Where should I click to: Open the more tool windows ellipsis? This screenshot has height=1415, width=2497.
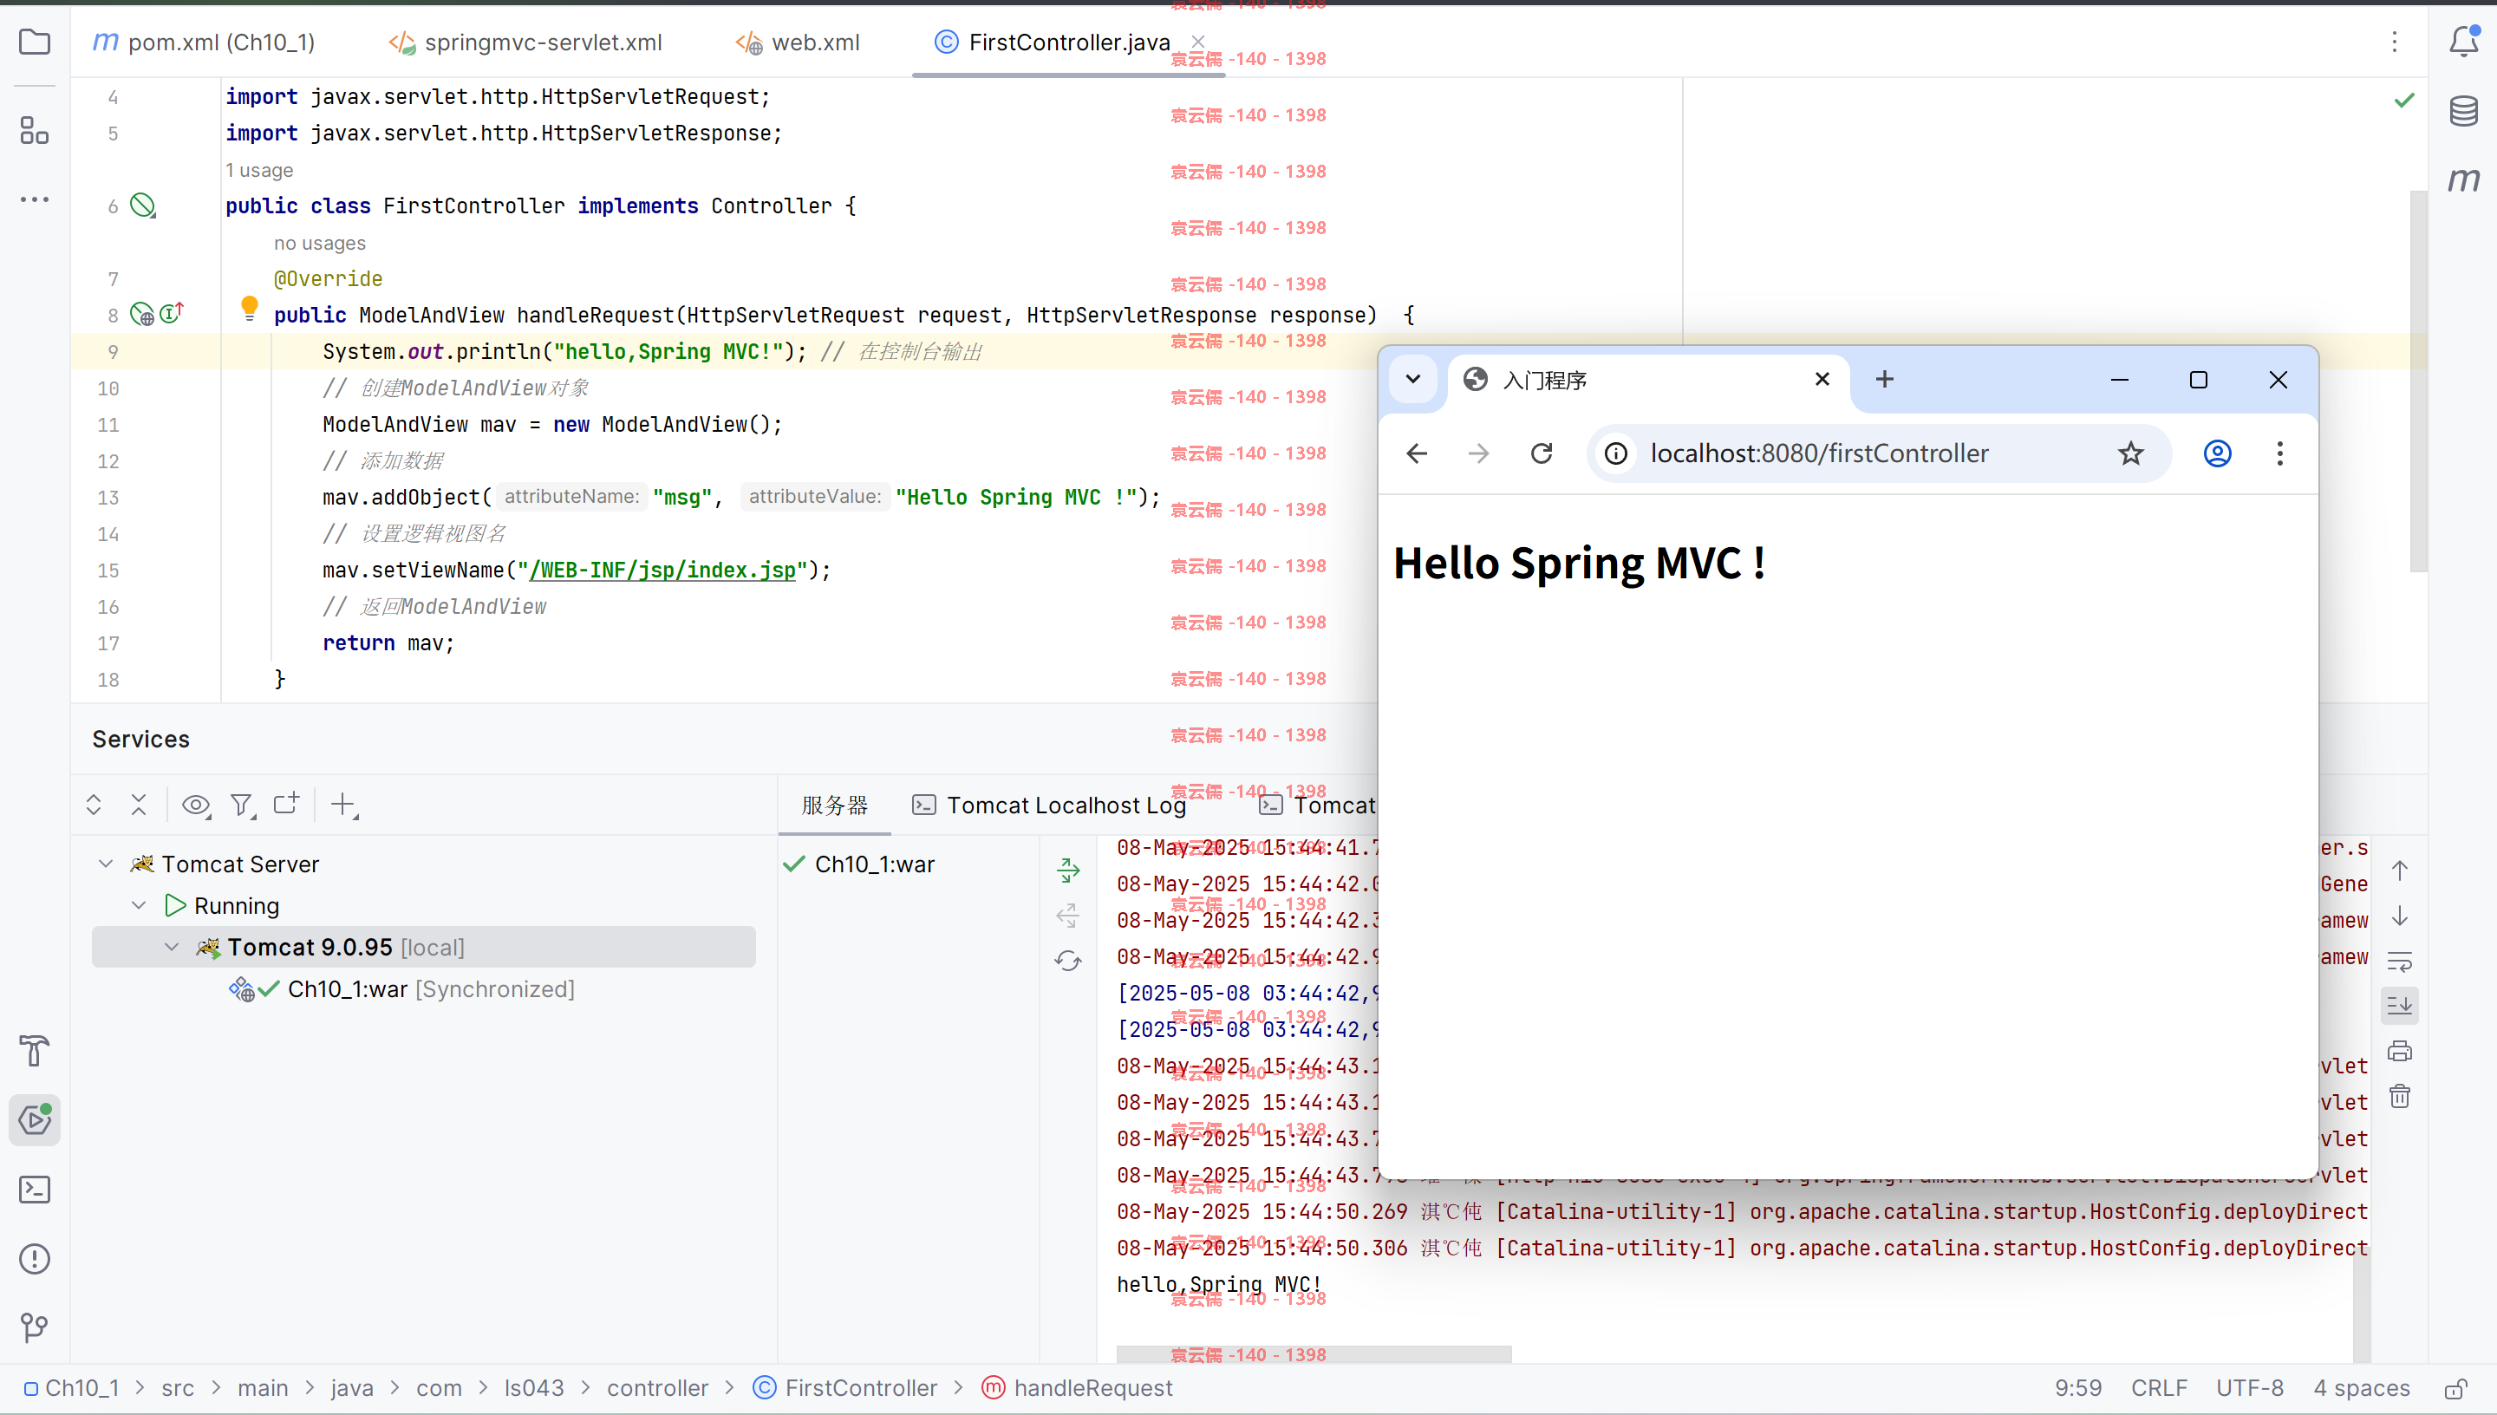pos(35,199)
